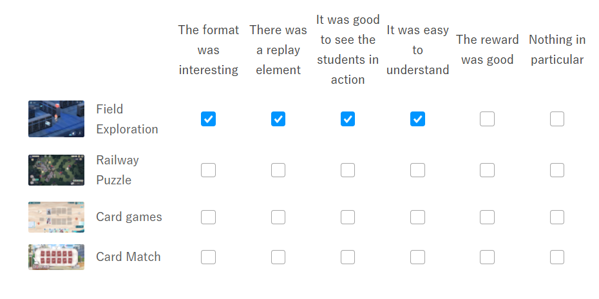Tick Card Match 'easy to understand' checkbox

pyautogui.click(x=417, y=257)
